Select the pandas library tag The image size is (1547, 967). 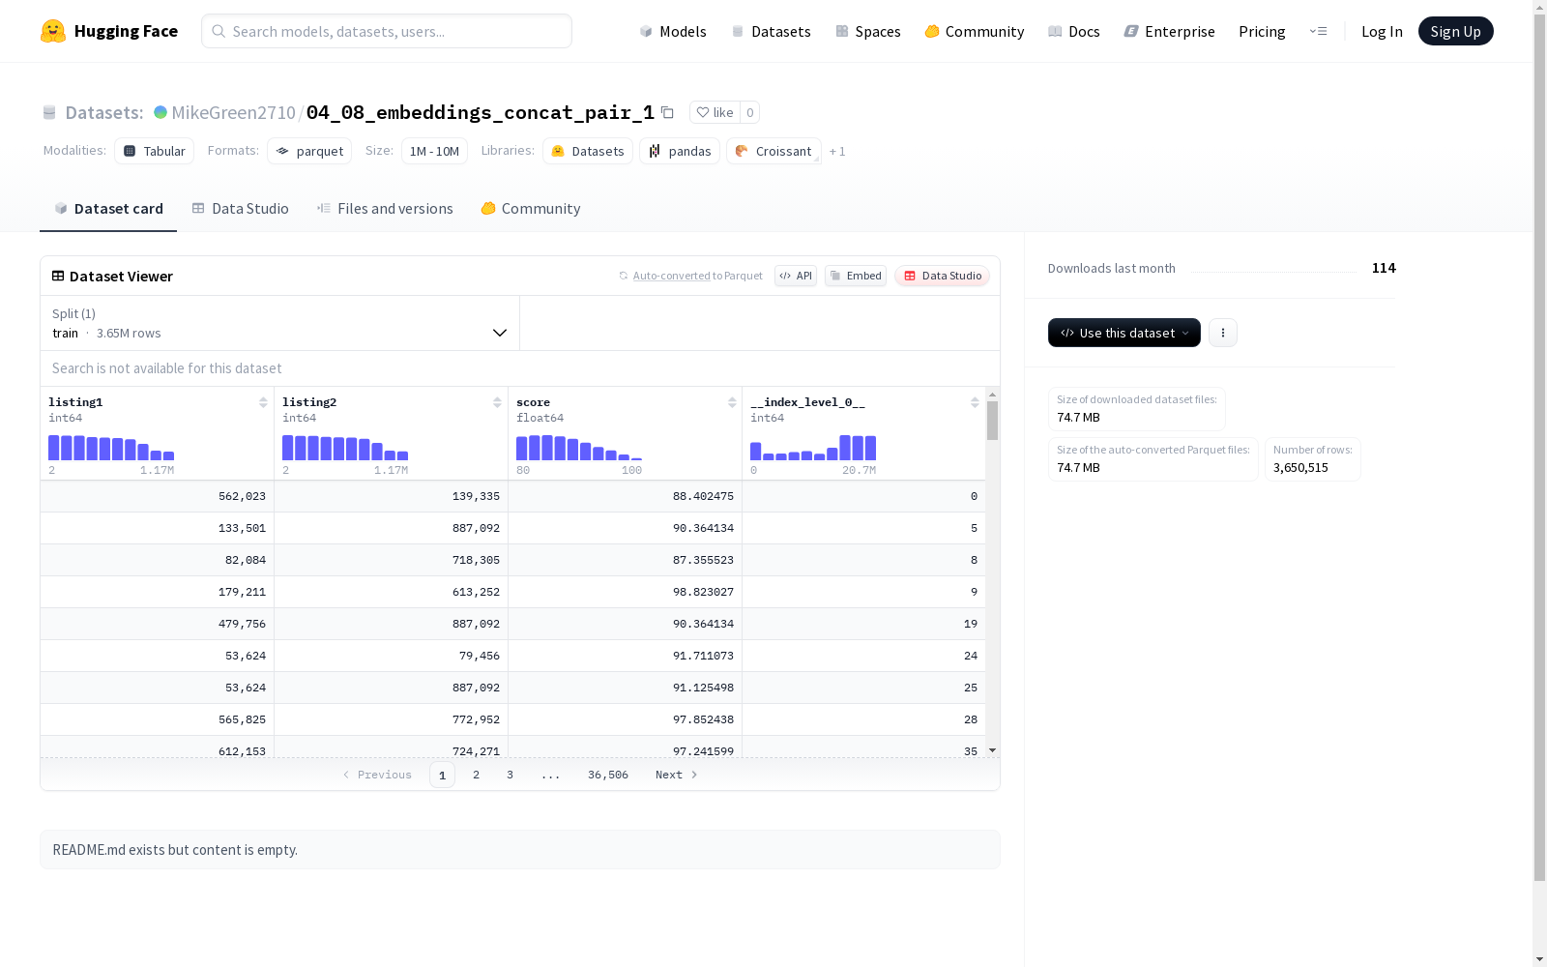point(680,151)
